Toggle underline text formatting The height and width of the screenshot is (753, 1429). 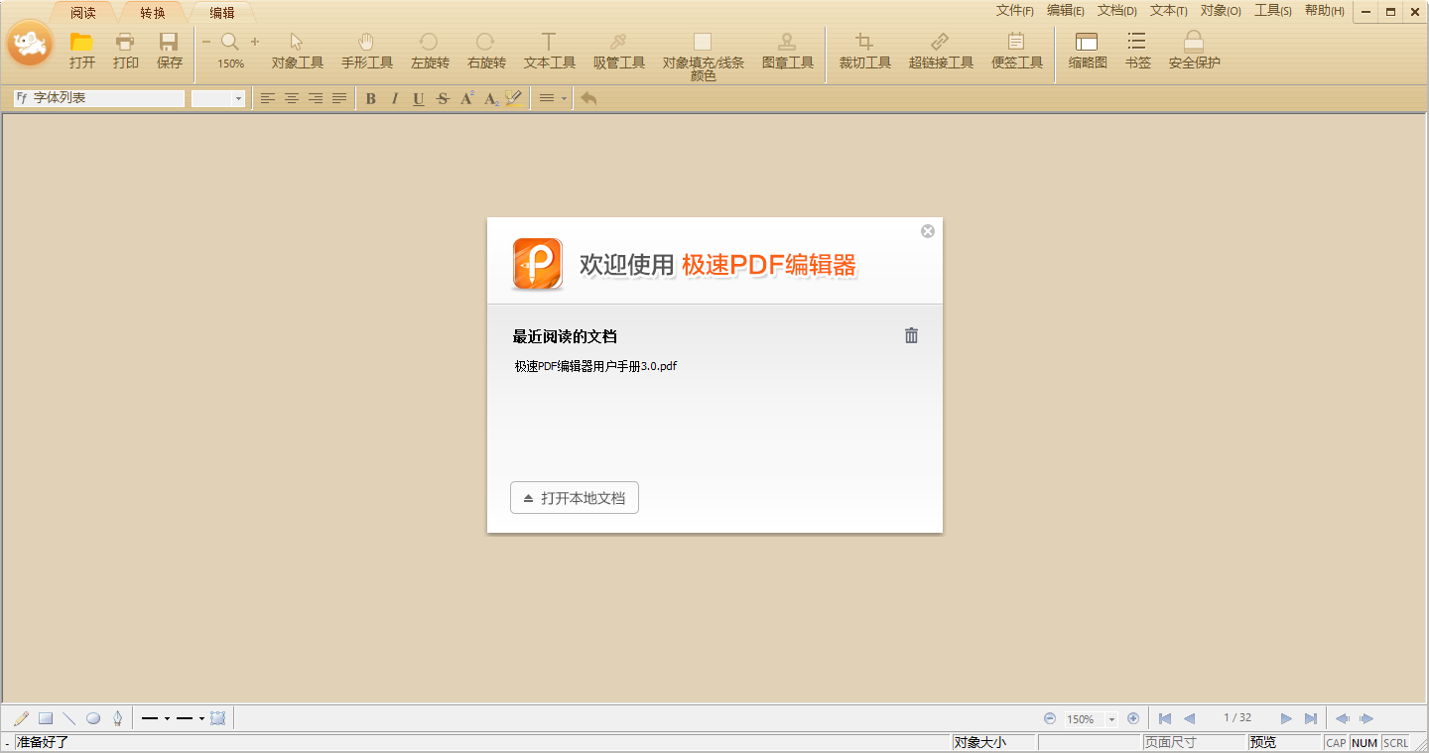(418, 98)
